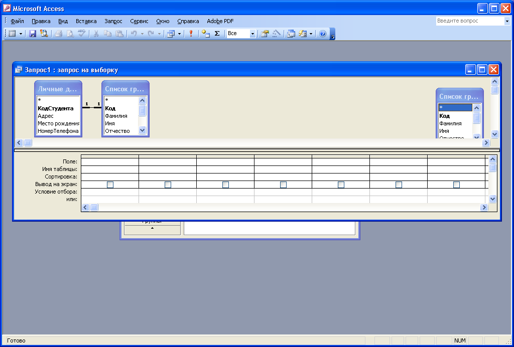Click table pane scroll right arrow
The image size is (514, 347).
[x=486, y=143]
